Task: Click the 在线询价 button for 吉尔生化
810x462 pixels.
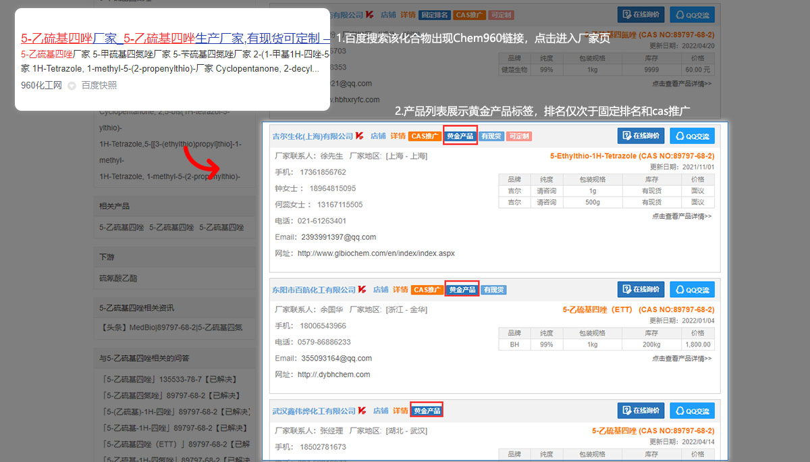Action: coord(641,136)
